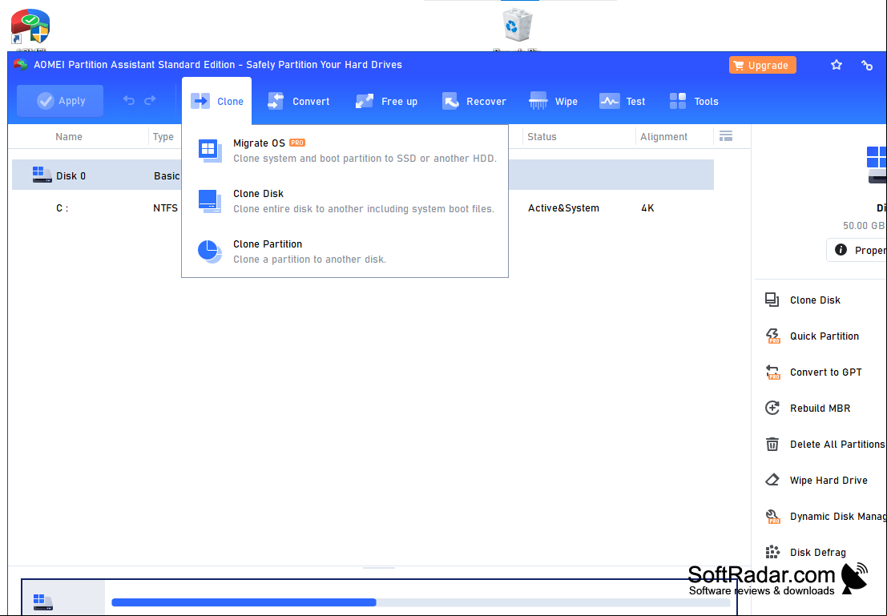Click the Rebuild MBR icon

[x=772, y=408]
